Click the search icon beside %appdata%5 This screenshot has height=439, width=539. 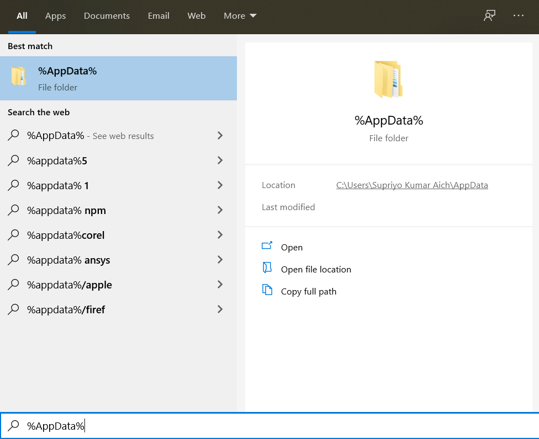(13, 160)
